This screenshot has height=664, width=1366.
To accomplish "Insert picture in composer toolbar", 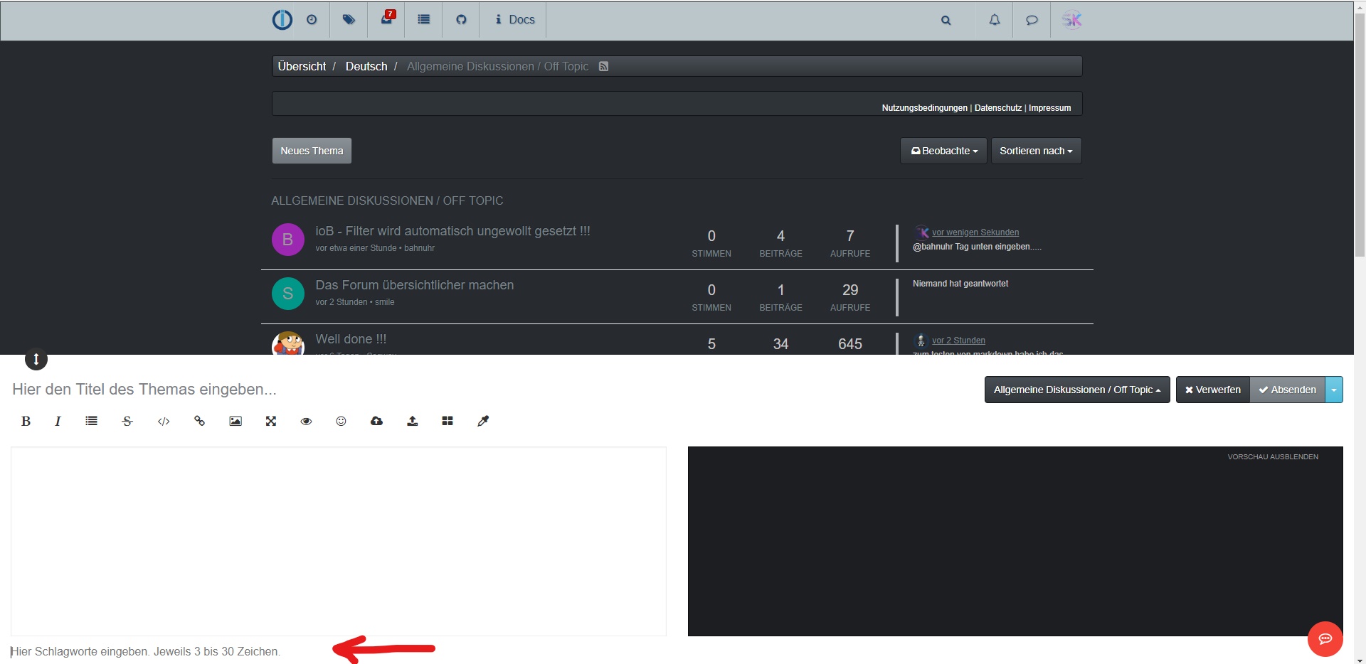I will click(235, 422).
